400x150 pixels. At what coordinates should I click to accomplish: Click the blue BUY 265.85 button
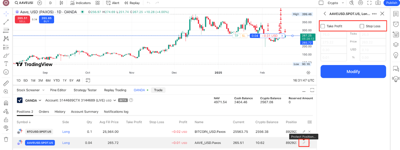[47, 20]
